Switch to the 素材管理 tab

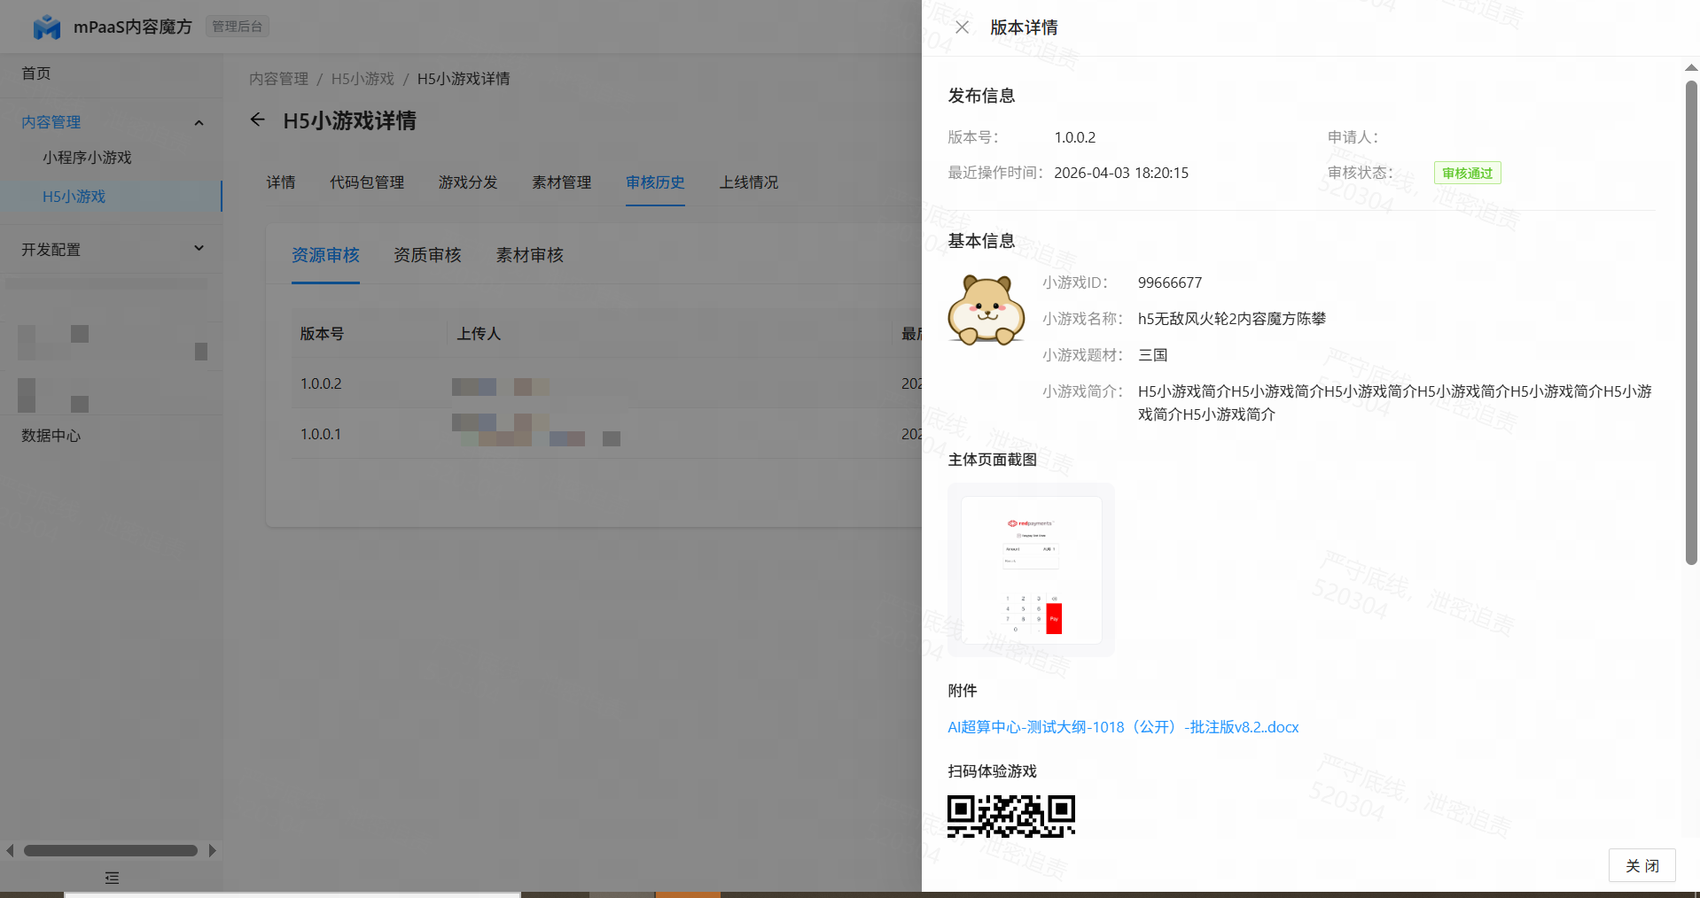tap(561, 182)
